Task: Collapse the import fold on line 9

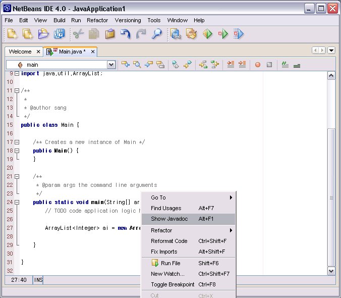Action: pyautogui.click(x=17, y=73)
